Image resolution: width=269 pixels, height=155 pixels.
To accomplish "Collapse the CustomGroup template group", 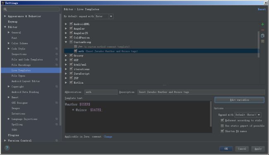I will click(66, 42).
